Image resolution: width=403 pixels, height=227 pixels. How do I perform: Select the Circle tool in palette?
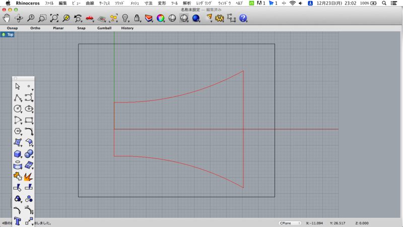(x=18, y=109)
